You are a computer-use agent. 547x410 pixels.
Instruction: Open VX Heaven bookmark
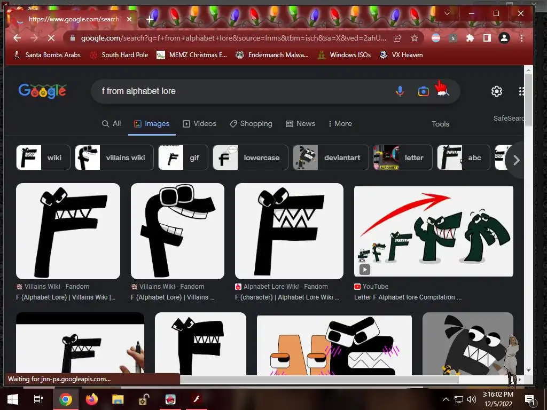point(401,55)
